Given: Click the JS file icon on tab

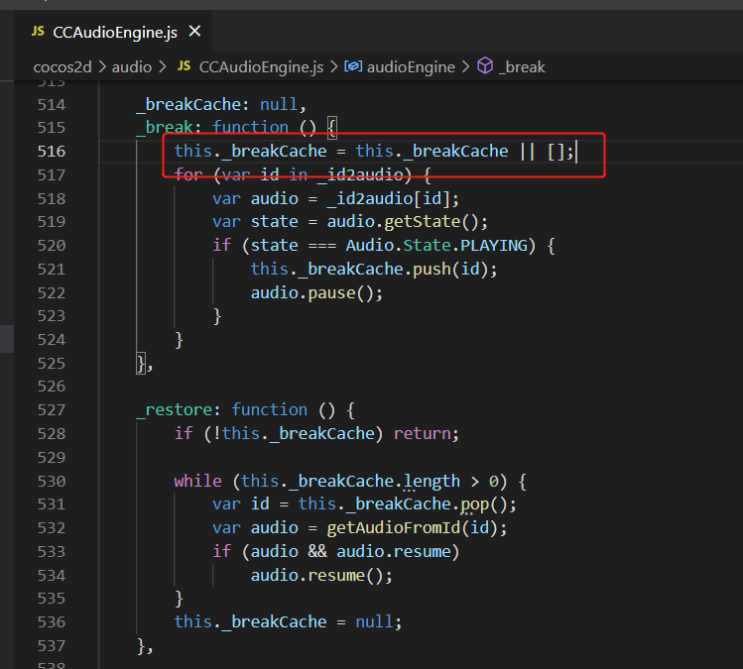Looking at the screenshot, I should tap(38, 32).
